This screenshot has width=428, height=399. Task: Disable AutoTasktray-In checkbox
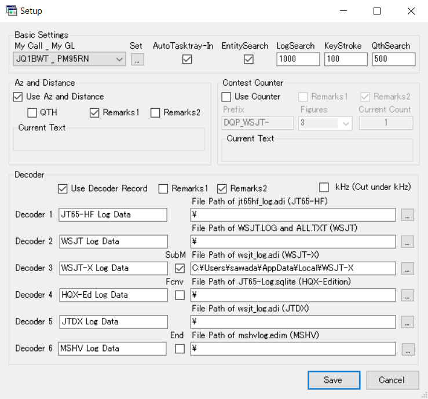[x=187, y=59]
